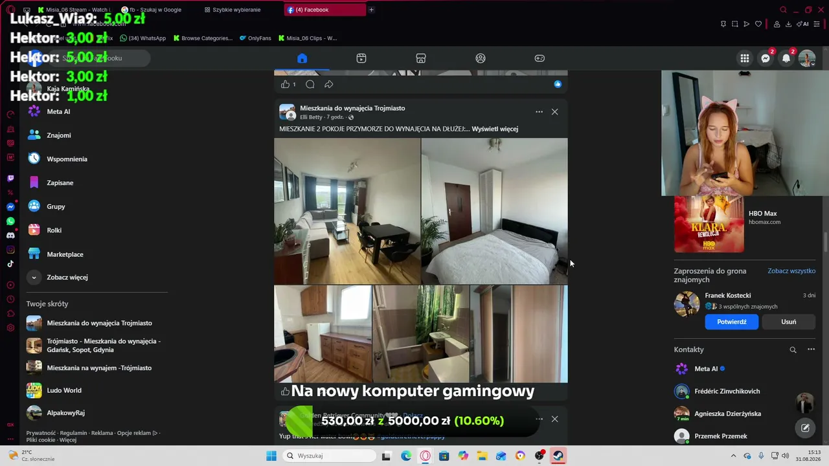Viewport: 829px width, 466px height.
Task: Open options menu for the Elli Betty post
Action: click(539, 112)
